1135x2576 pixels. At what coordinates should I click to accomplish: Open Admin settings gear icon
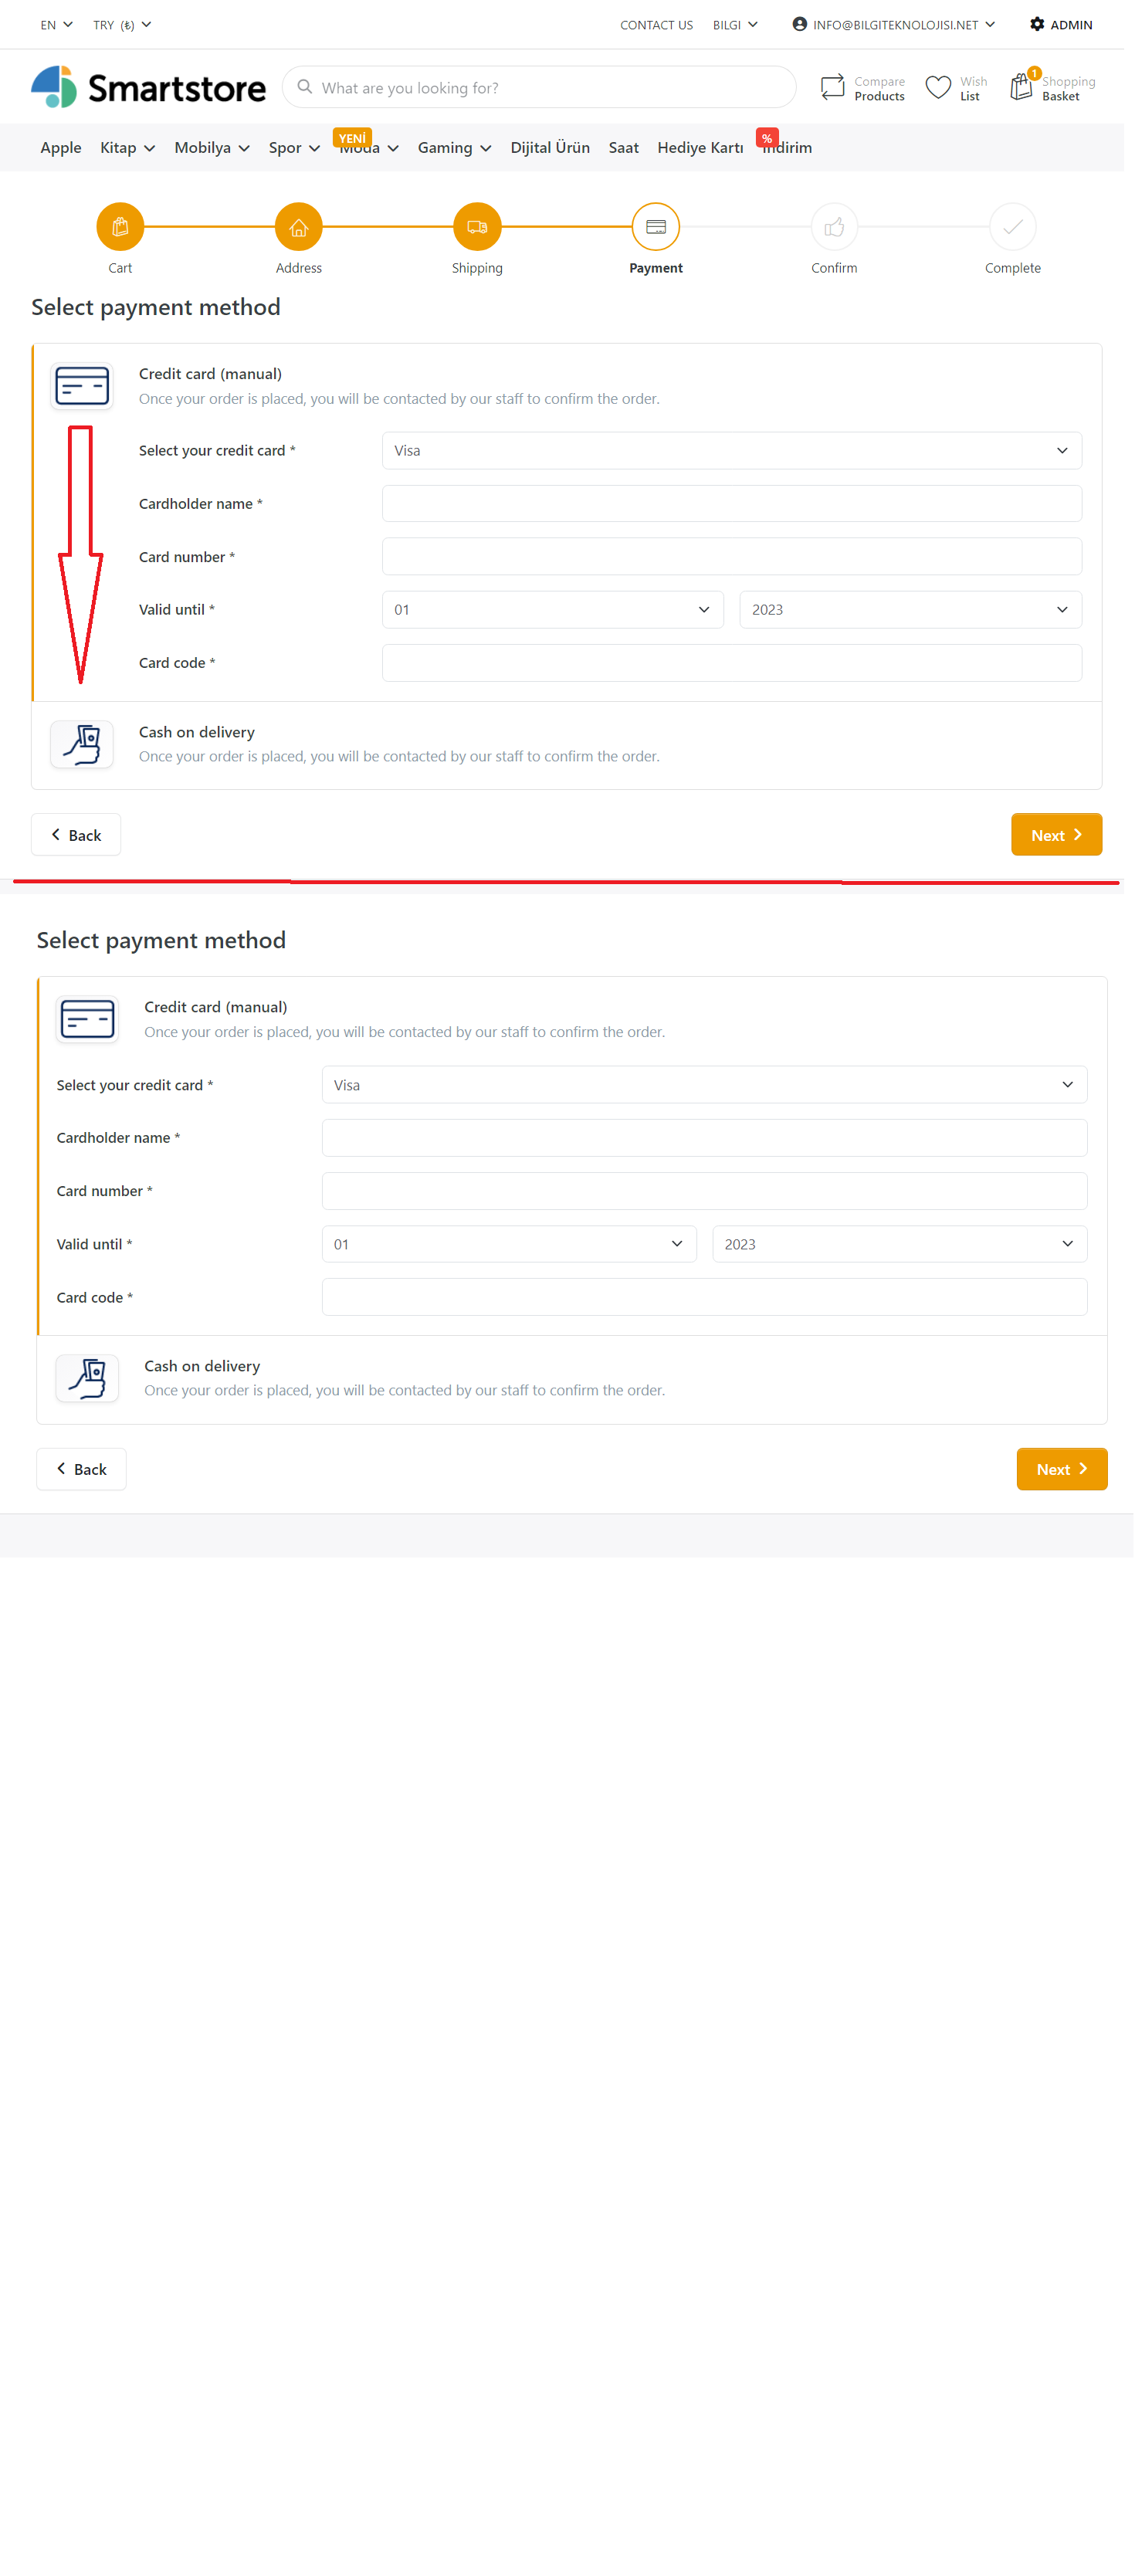click(x=1037, y=24)
